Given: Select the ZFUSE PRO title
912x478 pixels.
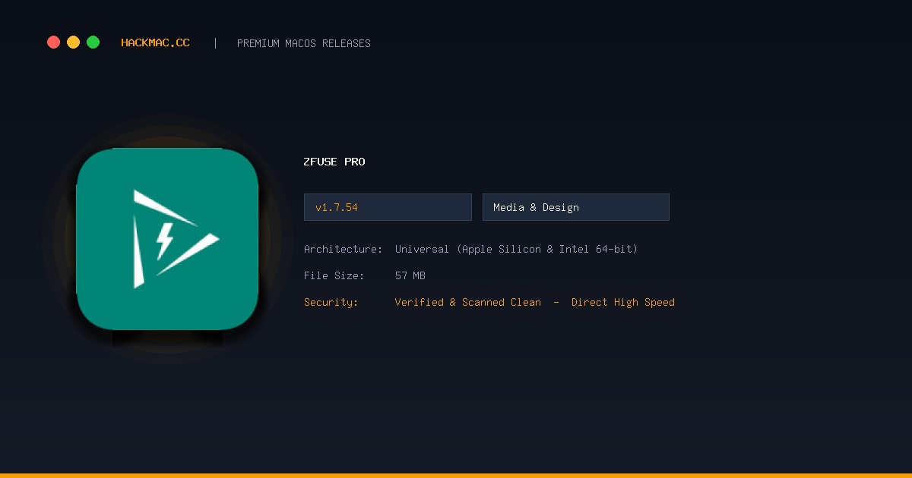Looking at the screenshot, I should pos(334,162).
